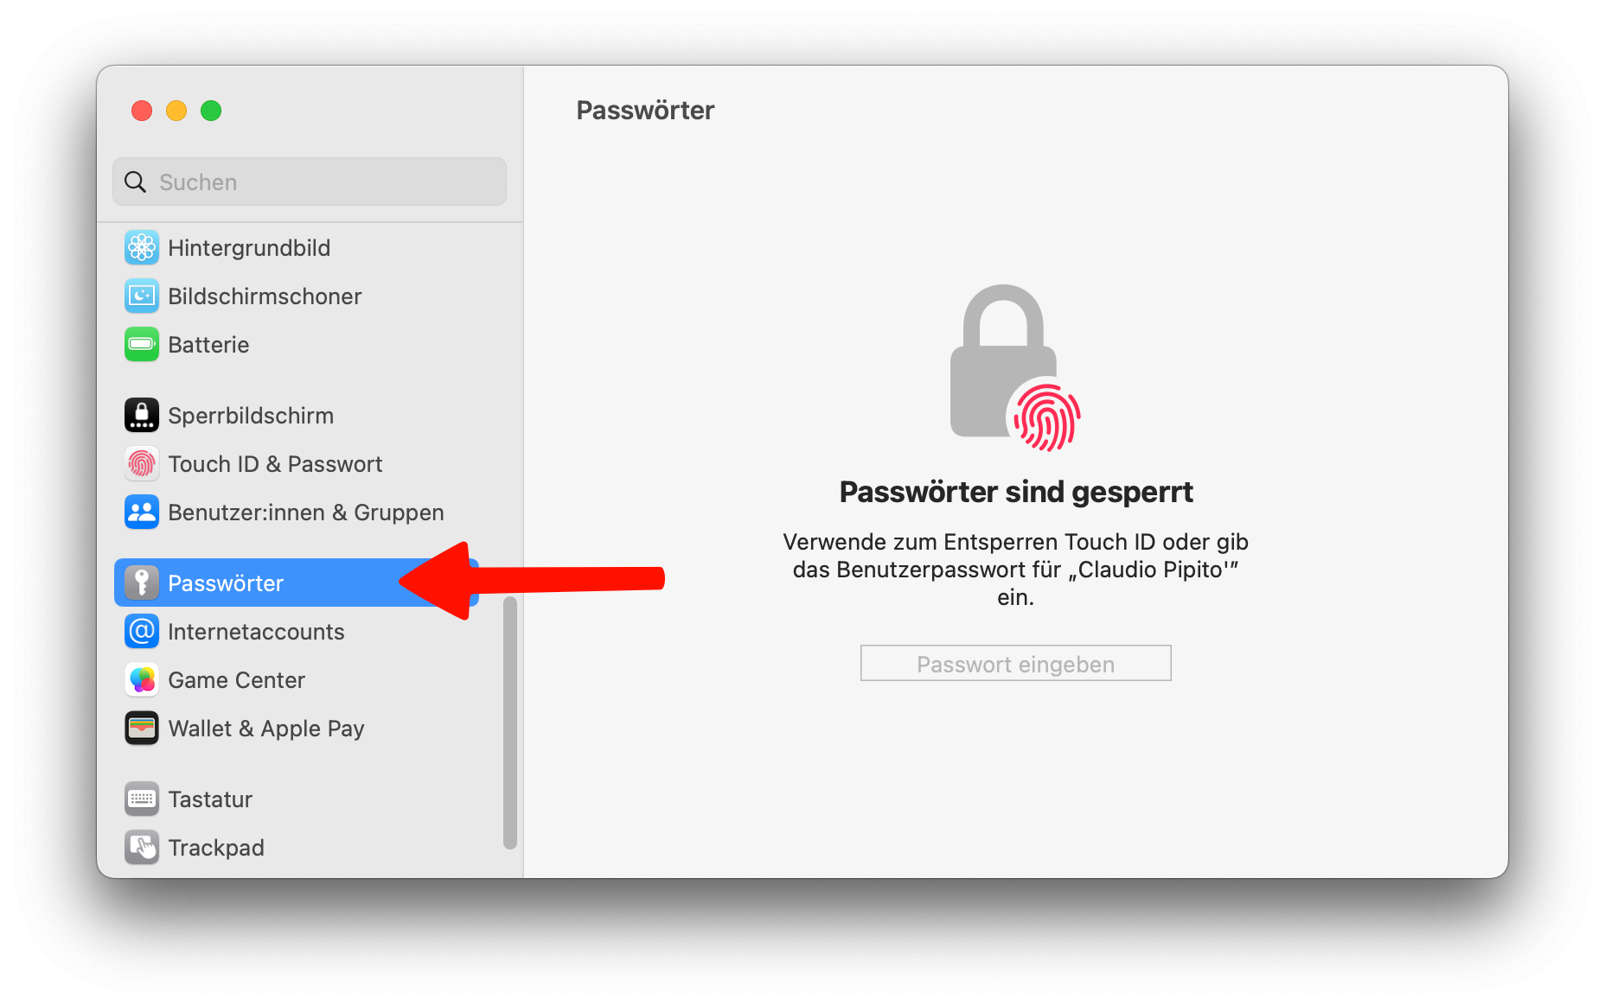Focus the Suchen search field
Viewport: 1605px width, 1006px height.
tap(310, 181)
